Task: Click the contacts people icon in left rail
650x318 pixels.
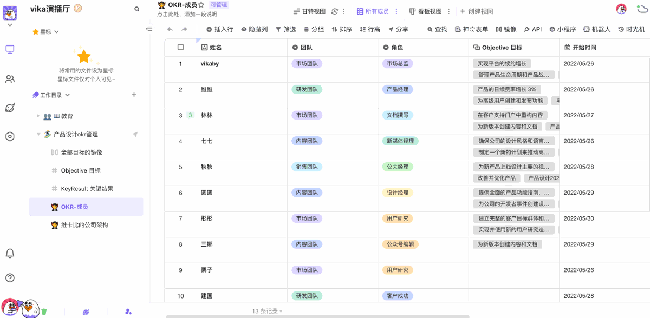Action: tap(10, 79)
